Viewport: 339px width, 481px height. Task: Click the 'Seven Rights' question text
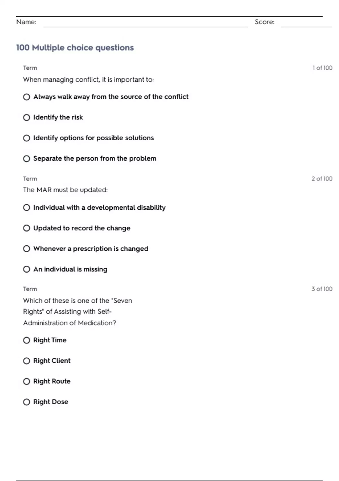pyautogui.click(x=77, y=312)
